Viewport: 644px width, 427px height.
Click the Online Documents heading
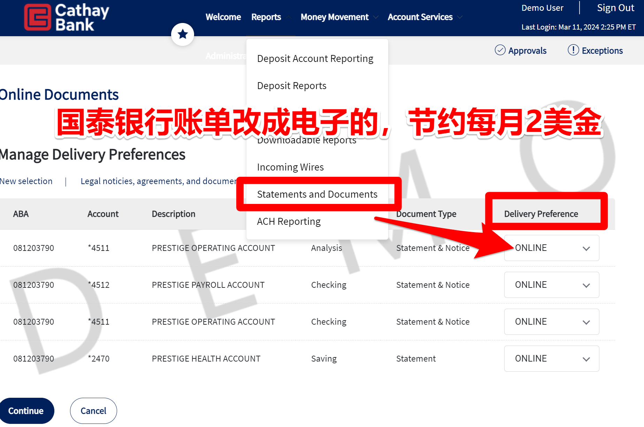click(x=59, y=95)
